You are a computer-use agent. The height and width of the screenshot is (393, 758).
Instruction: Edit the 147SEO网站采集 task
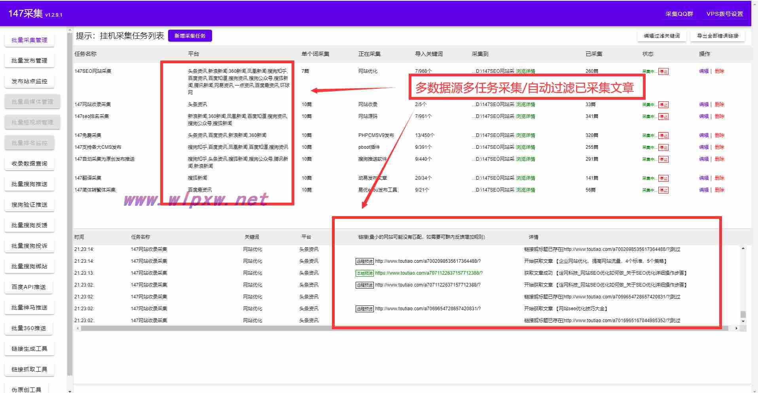click(x=704, y=71)
